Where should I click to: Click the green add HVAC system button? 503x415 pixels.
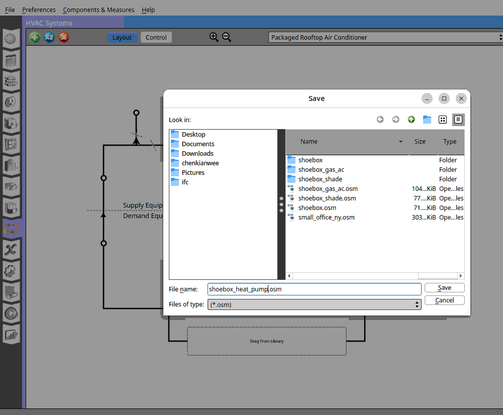coord(35,37)
